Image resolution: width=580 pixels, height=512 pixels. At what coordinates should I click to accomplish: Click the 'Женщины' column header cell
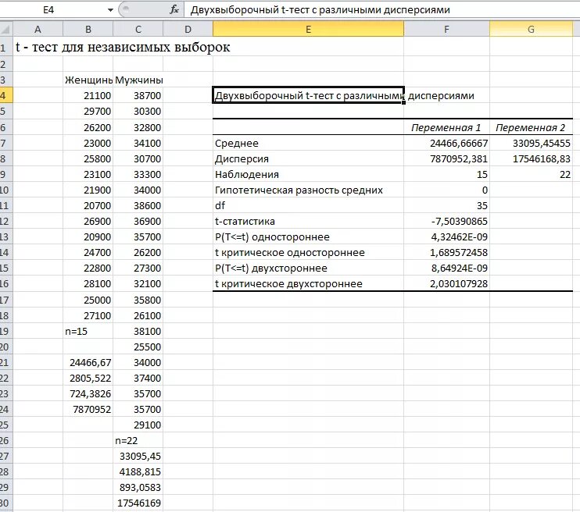(88, 80)
